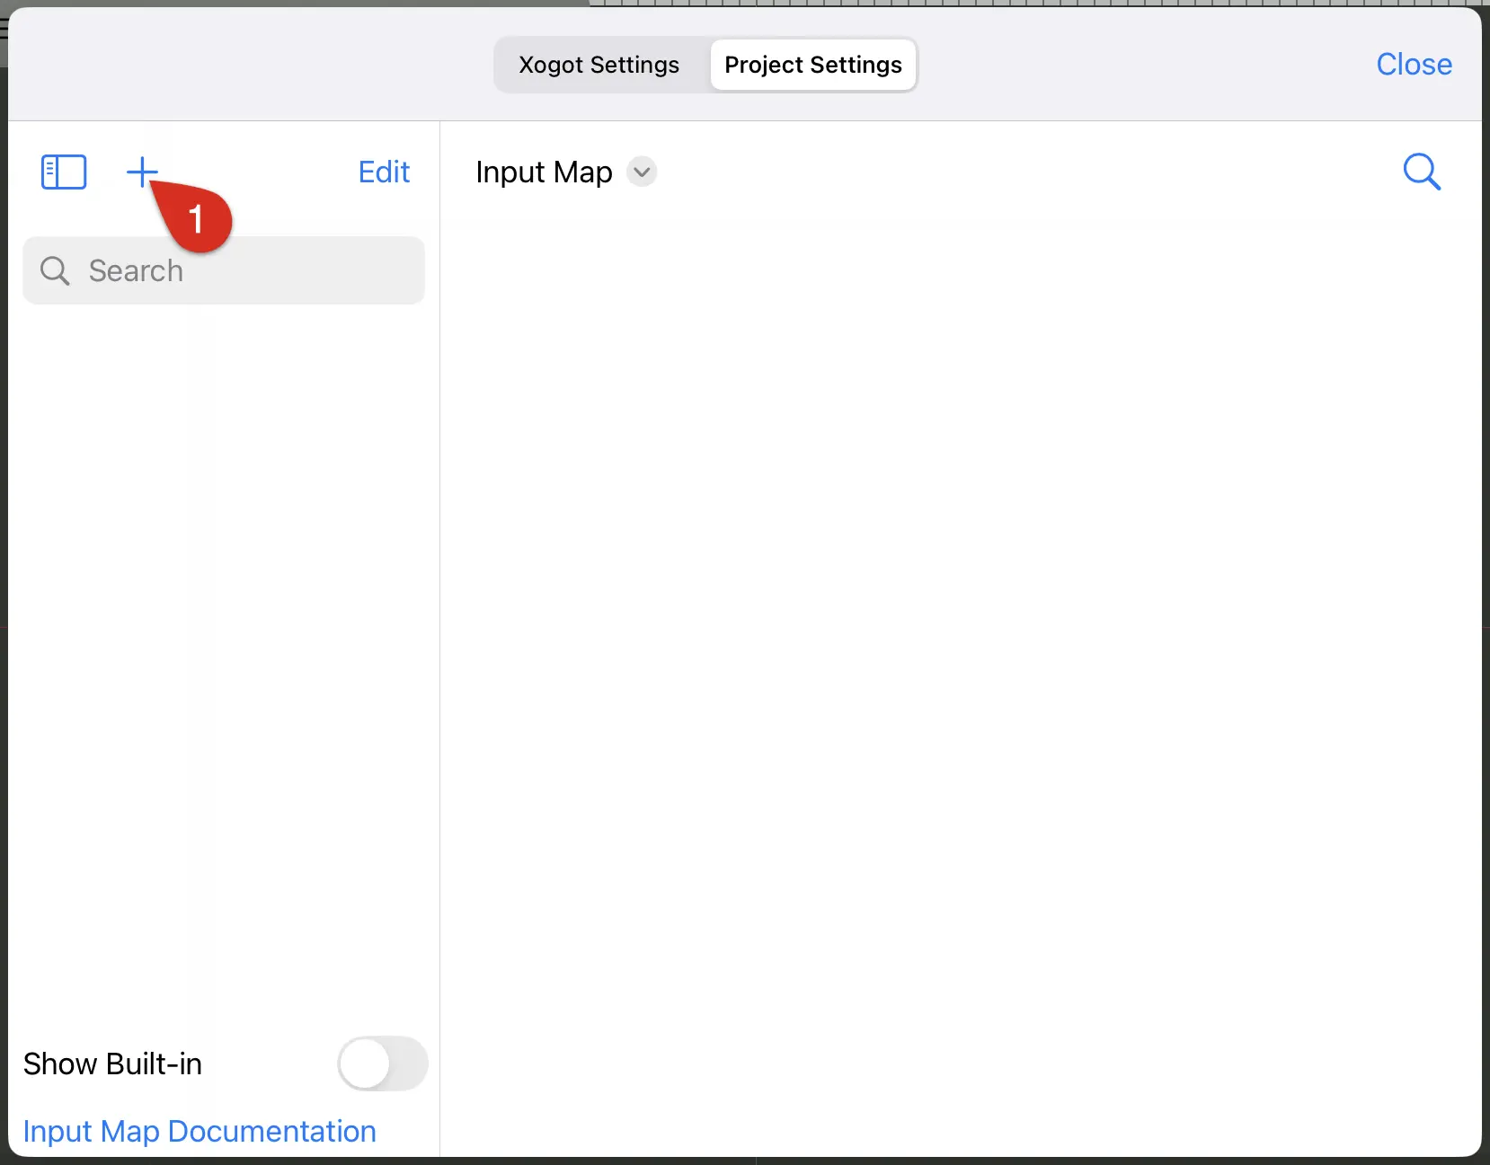Open the Input Map Documentation link
This screenshot has width=1490, height=1165.
(200, 1131)
